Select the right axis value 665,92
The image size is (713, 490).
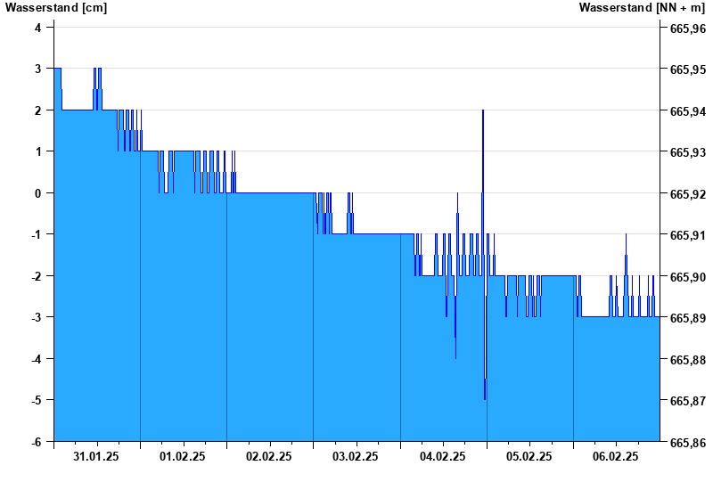click(x=687, y=194)
